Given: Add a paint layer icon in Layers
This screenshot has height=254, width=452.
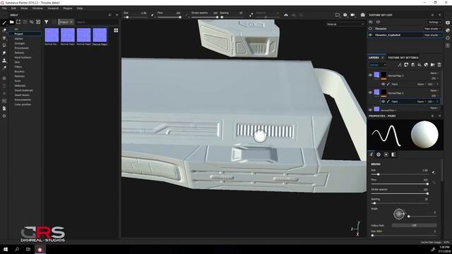Looking at the screenshot, I should coord(412,65).
